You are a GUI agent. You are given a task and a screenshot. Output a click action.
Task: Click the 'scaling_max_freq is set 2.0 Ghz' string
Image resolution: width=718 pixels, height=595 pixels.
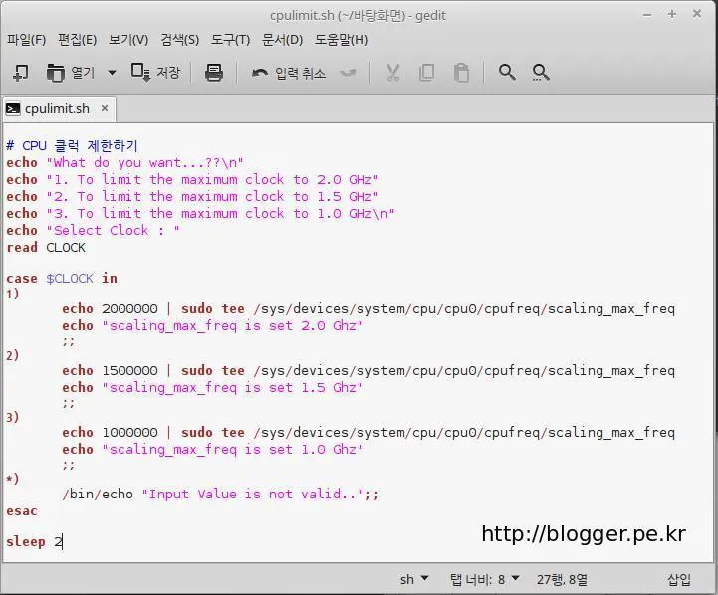(233, 326)
